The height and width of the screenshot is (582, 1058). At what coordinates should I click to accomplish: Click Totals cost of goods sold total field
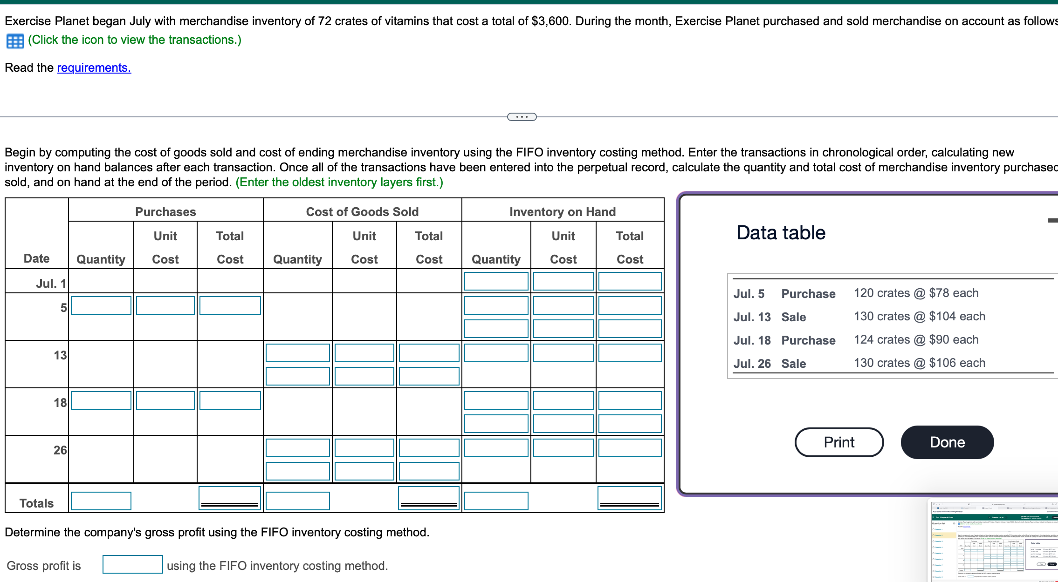click(429, 497)
